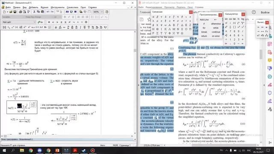
Task: Insert sin function from Calculator palette
Action: [226, 19]
